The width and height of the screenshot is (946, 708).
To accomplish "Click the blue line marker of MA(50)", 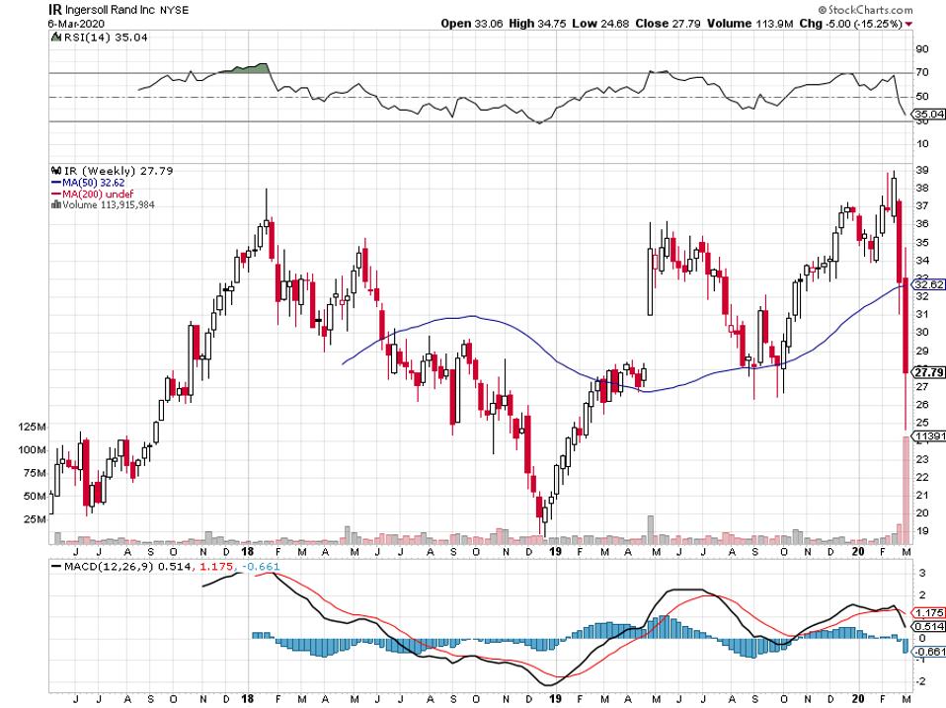I will pos(56,183).
